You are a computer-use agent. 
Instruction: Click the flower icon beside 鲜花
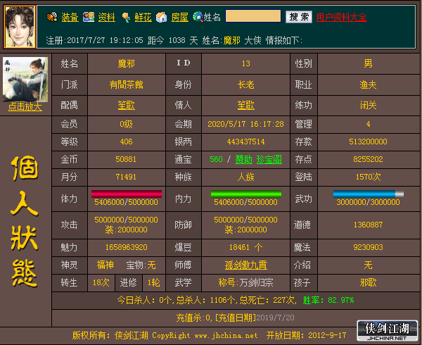click(126, 18)
